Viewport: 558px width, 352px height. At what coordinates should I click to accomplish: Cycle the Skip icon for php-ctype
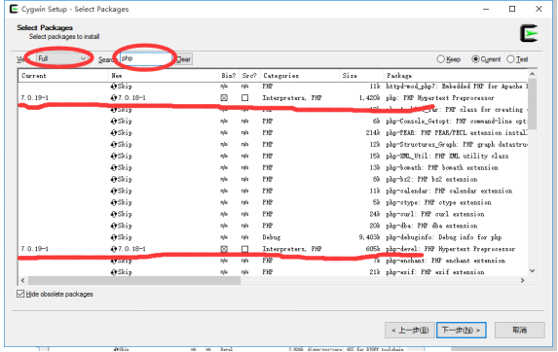pyautogui.click(x=114, y=202)
